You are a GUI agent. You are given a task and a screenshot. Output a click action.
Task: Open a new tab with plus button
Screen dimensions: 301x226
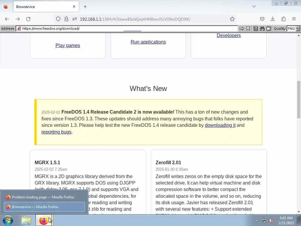(85, 7)
